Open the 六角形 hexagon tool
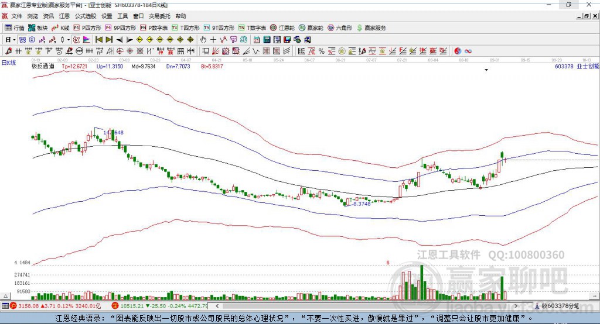 (340, 28)
